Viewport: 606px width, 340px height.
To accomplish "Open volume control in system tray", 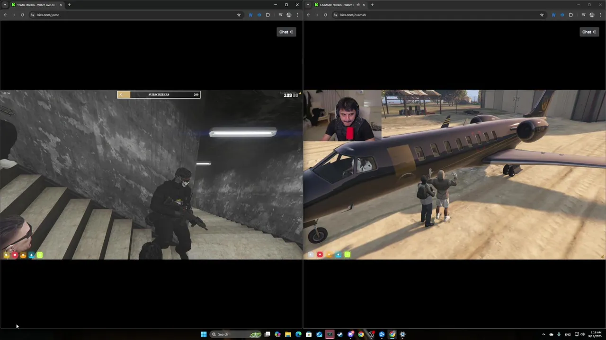I will coord(582,334).
